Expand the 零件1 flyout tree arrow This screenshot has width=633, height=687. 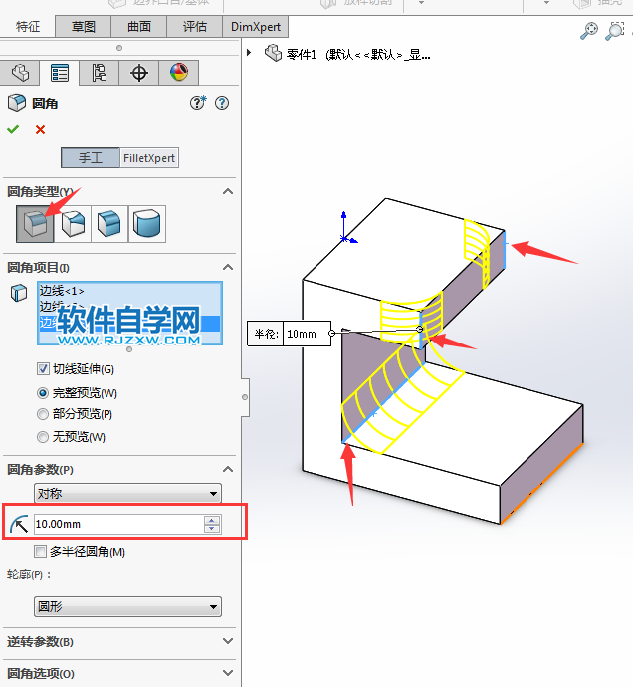(x=249, y=53)
